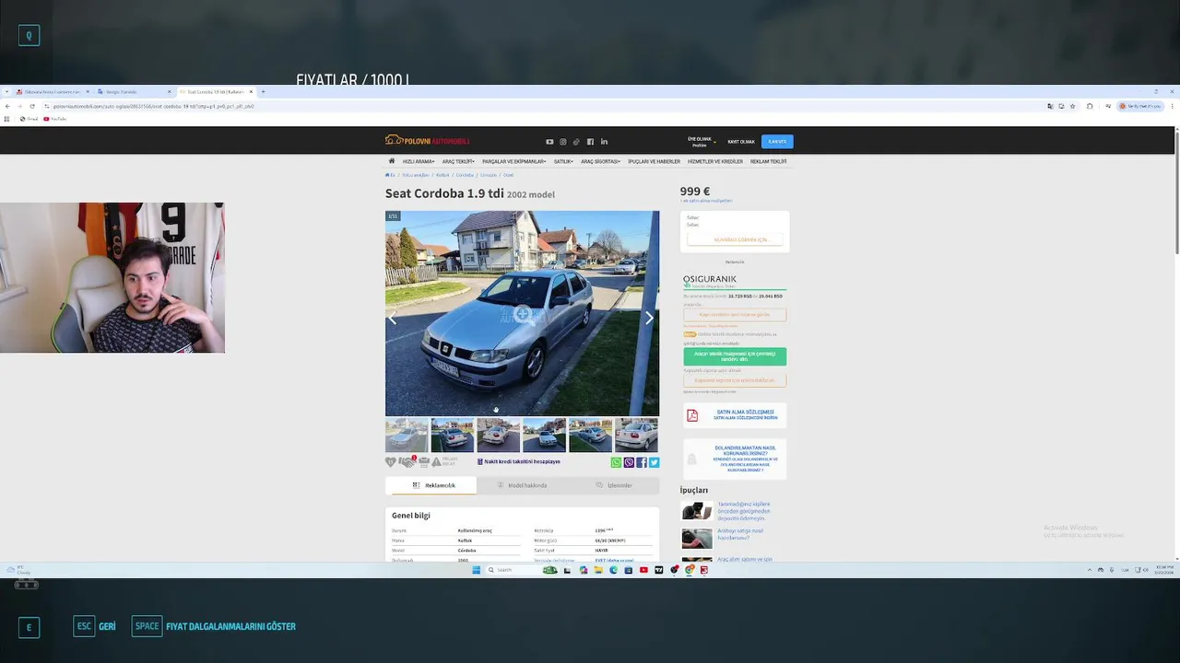Screen dimensions: 1180x663
Task: Open the LinkedIn icon in site header
Action: coord(604,142)
